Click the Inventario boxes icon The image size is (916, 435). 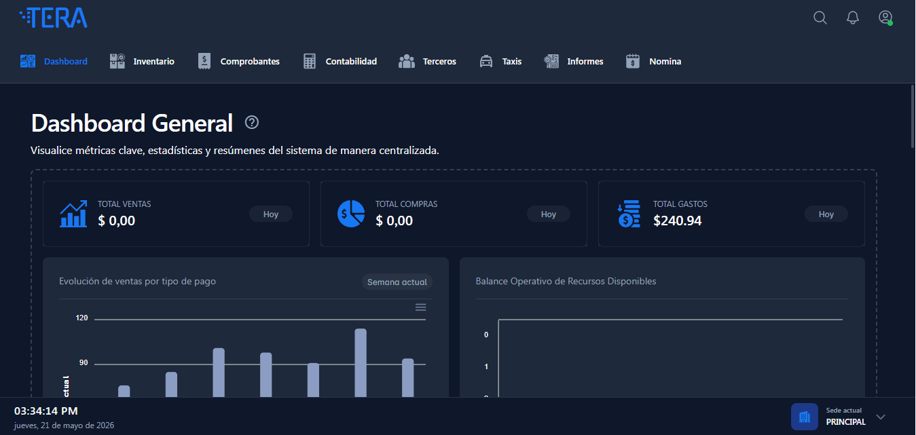[x=117, y=61]
